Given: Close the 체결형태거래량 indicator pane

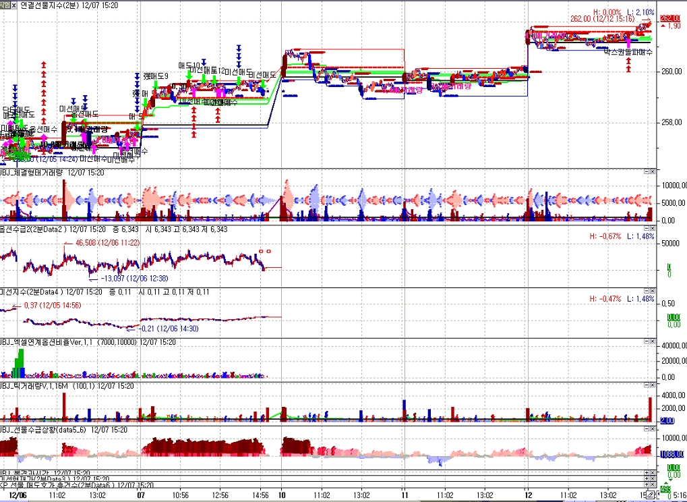Looking at the screenshot, I should point(651,172).
